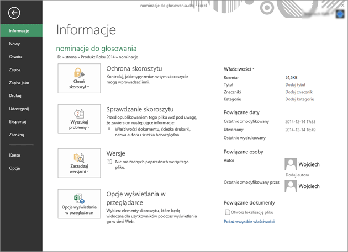The image size is (348, 252).
Task: Click the Ostatnio wydrukowany label
Action: 245,138
